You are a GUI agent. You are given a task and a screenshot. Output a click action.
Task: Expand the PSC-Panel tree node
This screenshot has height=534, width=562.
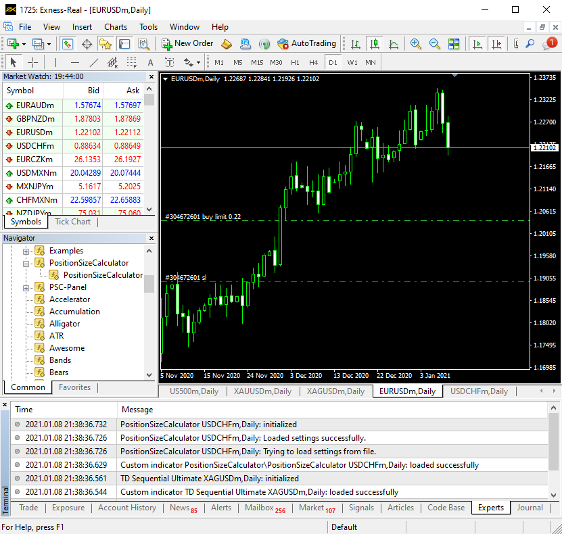pos(27,287)
